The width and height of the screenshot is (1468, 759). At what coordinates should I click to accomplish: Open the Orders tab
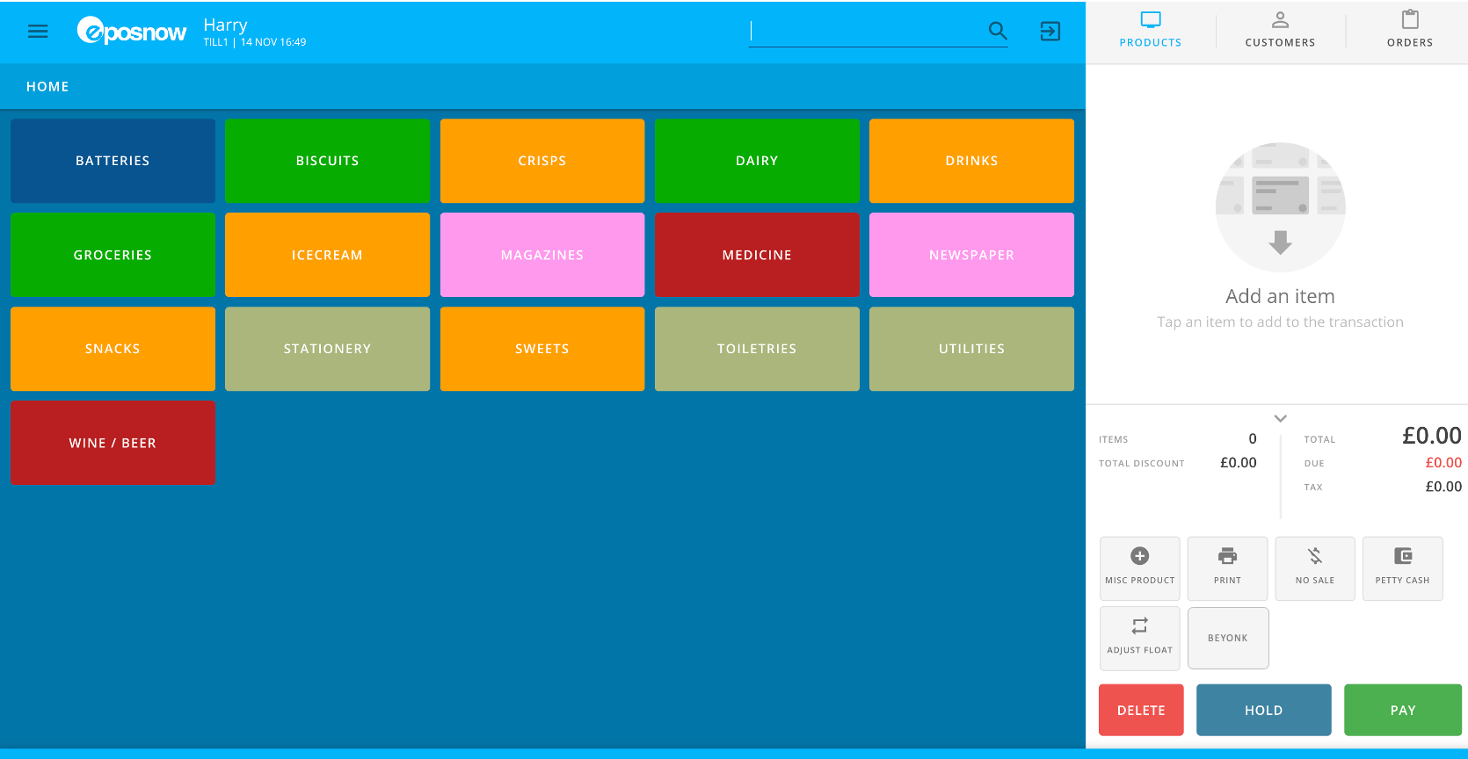[x=1409, y=30]
